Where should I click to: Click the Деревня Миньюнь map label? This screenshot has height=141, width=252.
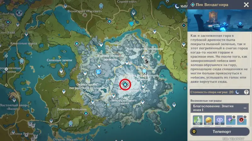click(72, 109)
